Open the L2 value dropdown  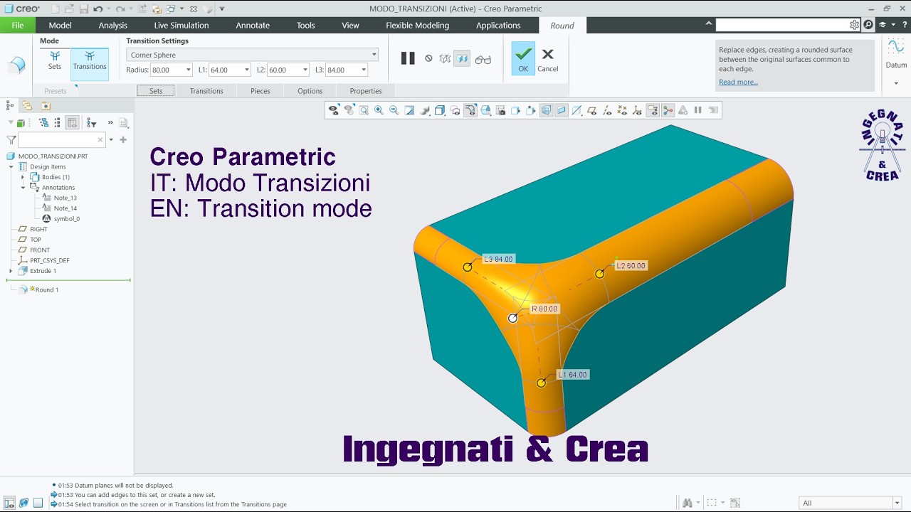click(305, 70)
